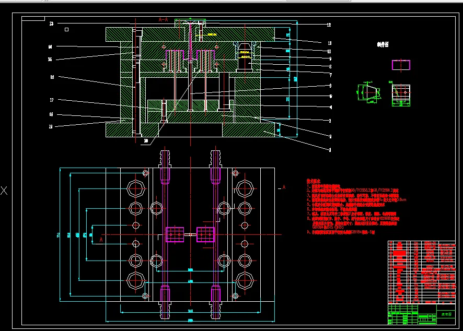
Task: Select the red section marker A right of the plan view
Action: pos(284,187)
